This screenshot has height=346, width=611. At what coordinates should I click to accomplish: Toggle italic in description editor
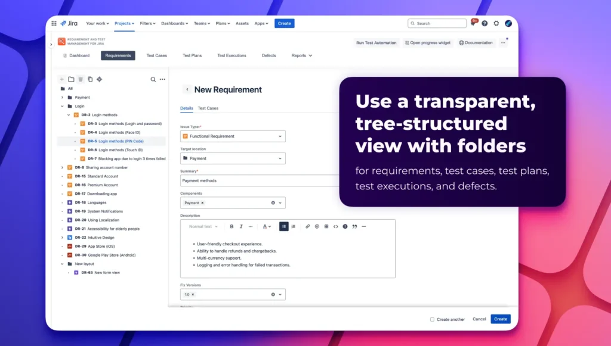(241, 226)
